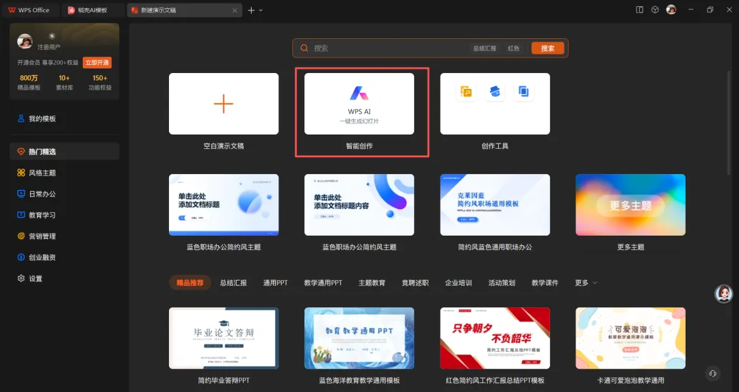Click the headset support icon
This screenshot has height=392, width=739.
tap(712, 374)
